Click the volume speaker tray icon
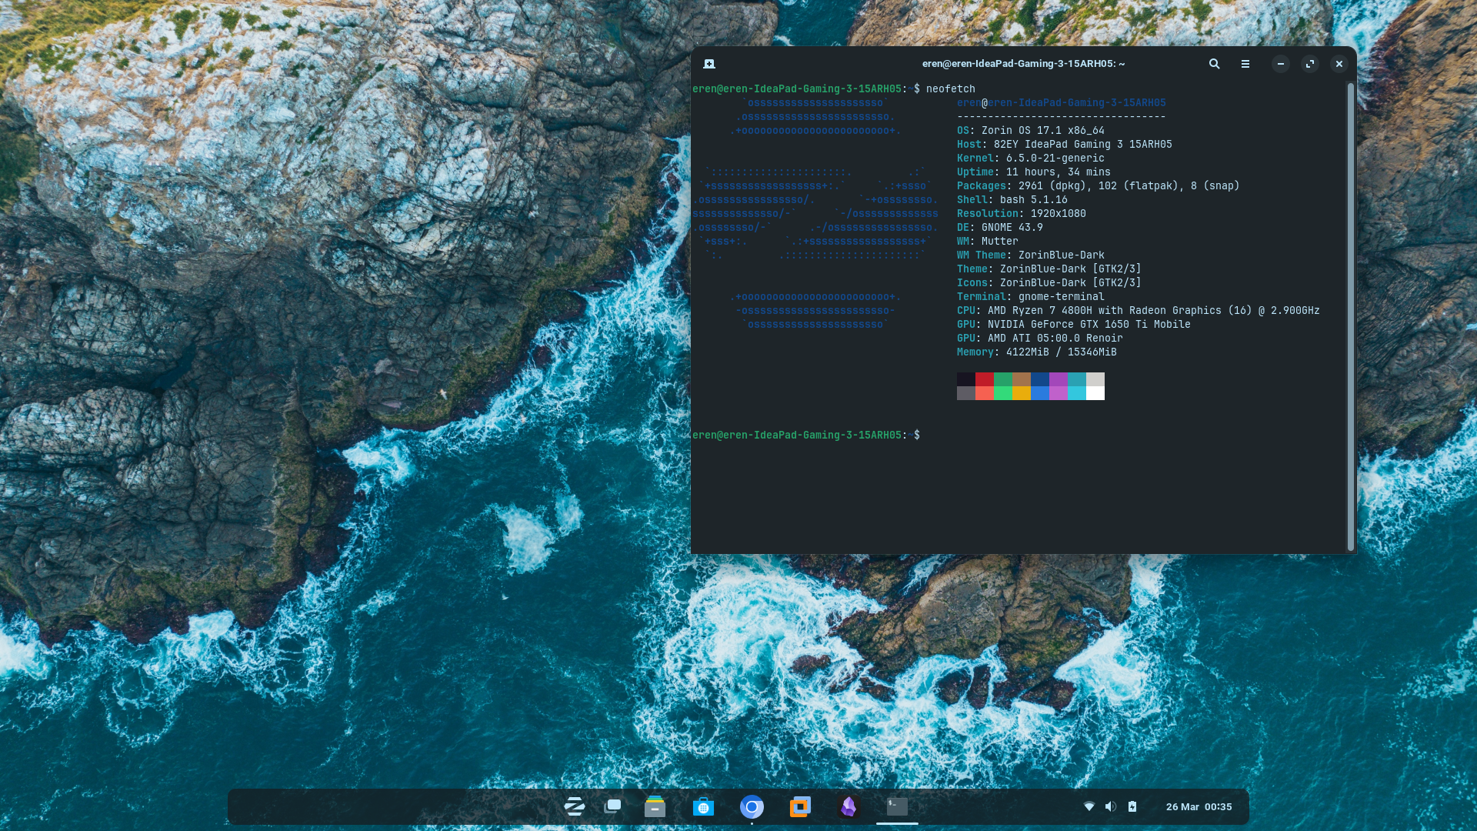The height and width of the screenshot is (831, 1477). click(x=1110, y=806)
